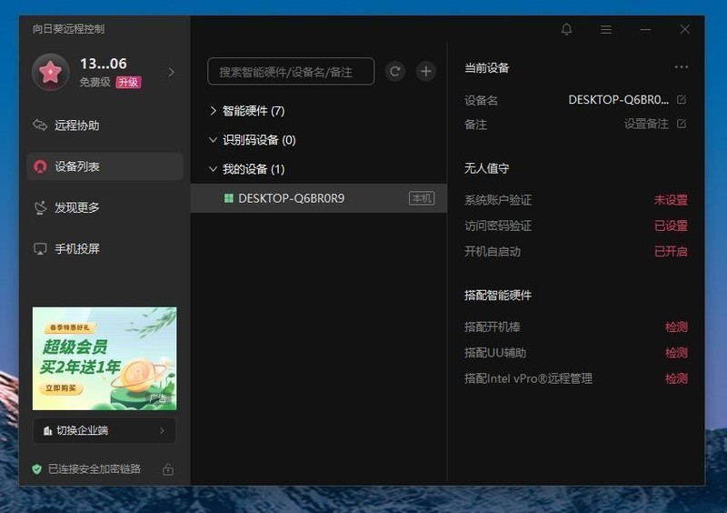Click the 系统账户验证 label
The image size is (727, 513).
tap(498, 200)
